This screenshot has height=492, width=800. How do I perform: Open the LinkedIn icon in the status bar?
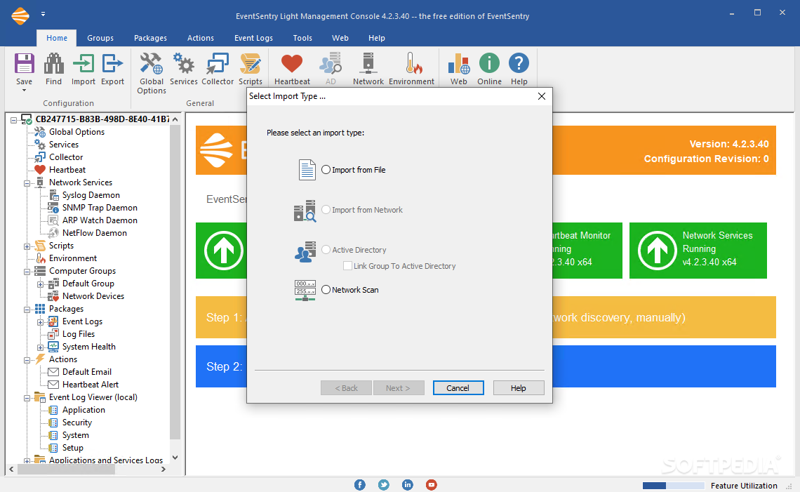click(407, 485)
